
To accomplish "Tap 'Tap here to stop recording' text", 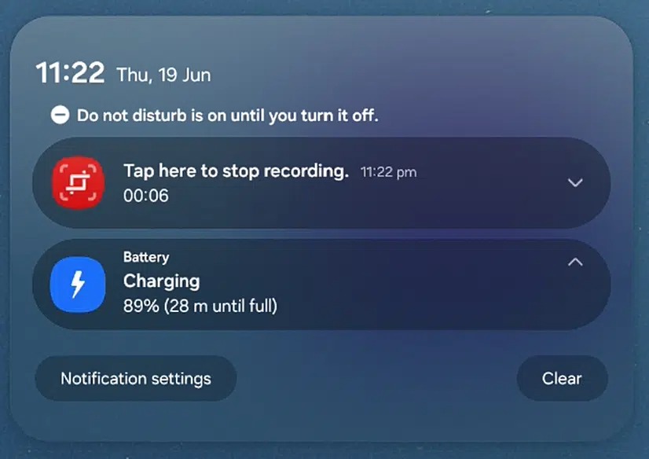I will [236, 171].
